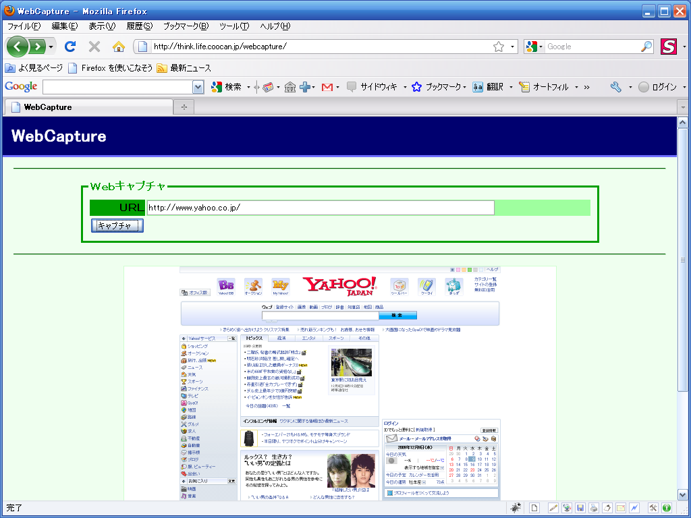Go back with the green Back arrow
Screen dimensions: 691x518
tap(17, 47)
